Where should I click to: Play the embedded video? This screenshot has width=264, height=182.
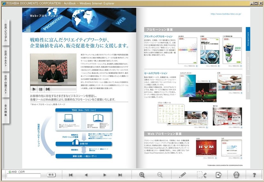tap(34, 89)
